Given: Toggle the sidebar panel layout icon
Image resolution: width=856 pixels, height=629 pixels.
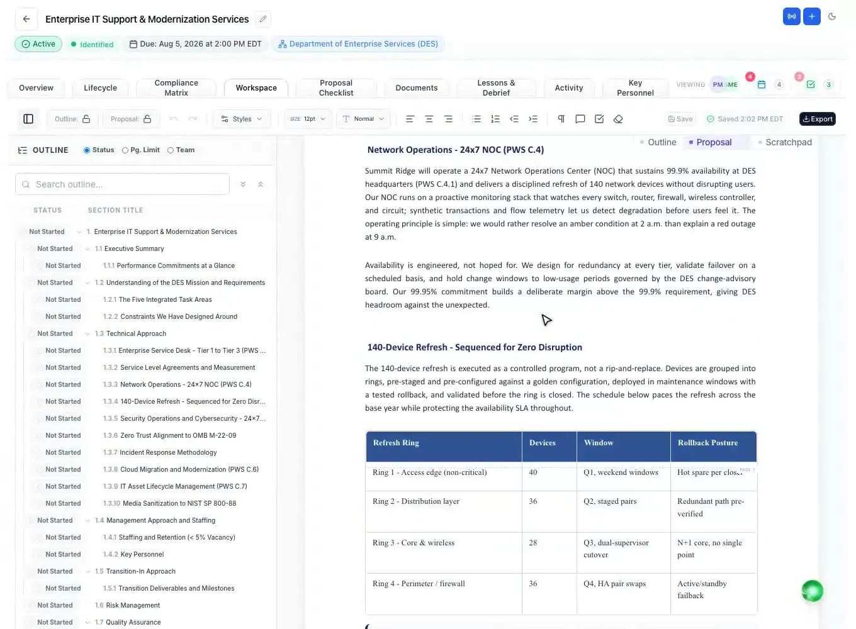Looking at the screenshot, I should point(28,119).
